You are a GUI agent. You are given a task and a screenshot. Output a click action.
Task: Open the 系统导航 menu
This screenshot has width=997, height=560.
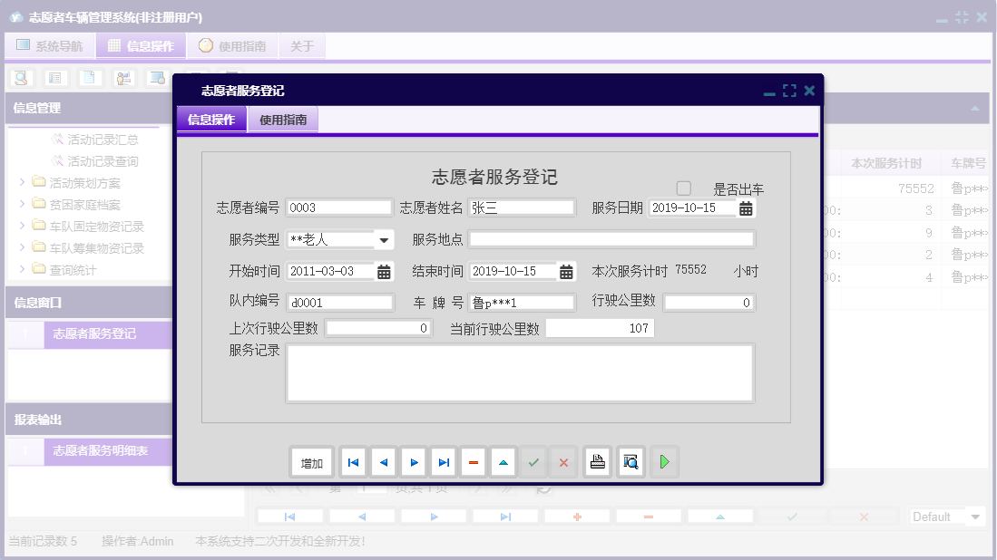tap(50, 45)
